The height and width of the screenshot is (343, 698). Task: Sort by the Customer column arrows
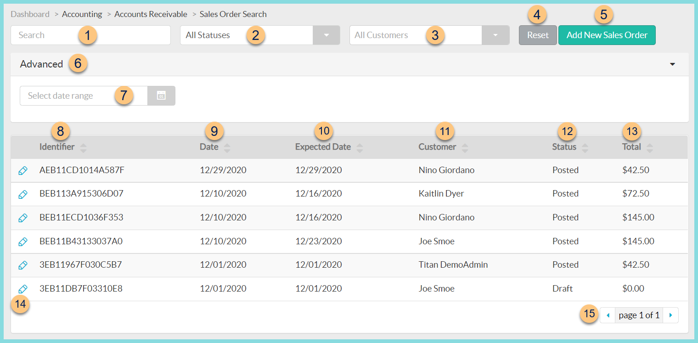point(465,147)
